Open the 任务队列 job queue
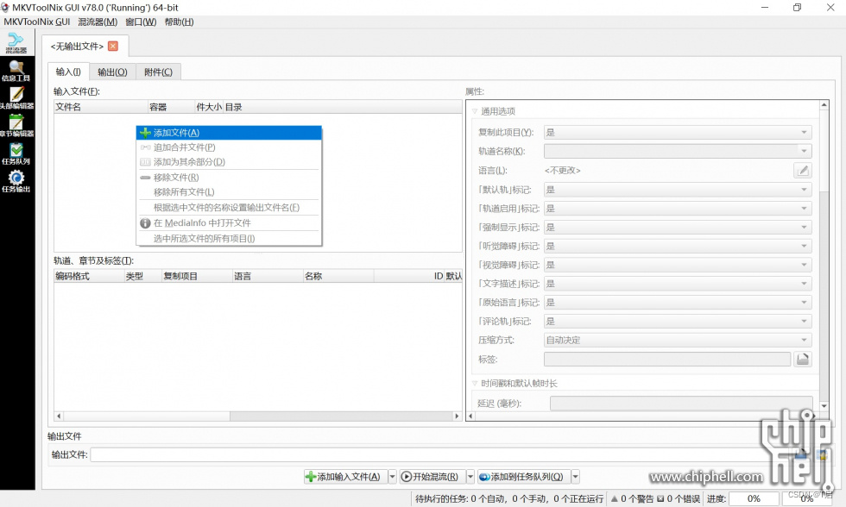This screenshot has width=846, height=507. (x=16, y=154)
